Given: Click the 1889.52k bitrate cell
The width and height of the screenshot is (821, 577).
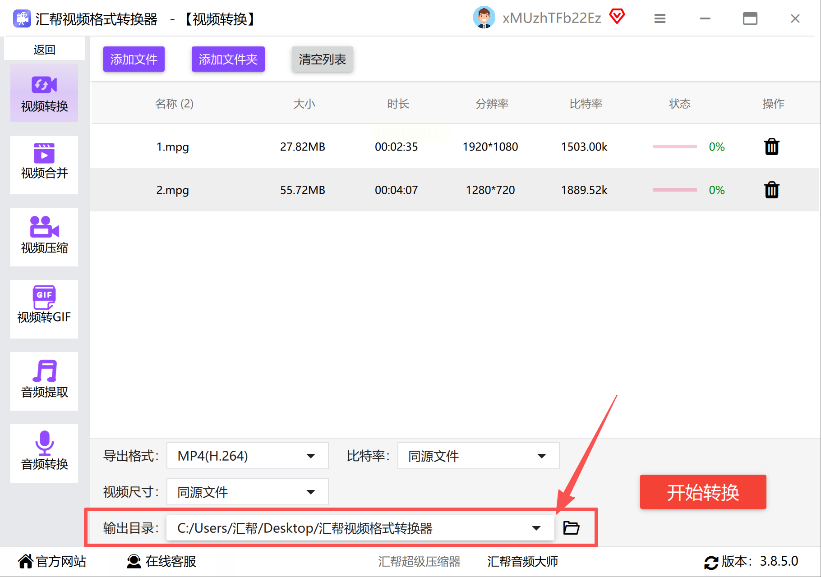Looking at the screenshot, I should click(x=584, y=190).
